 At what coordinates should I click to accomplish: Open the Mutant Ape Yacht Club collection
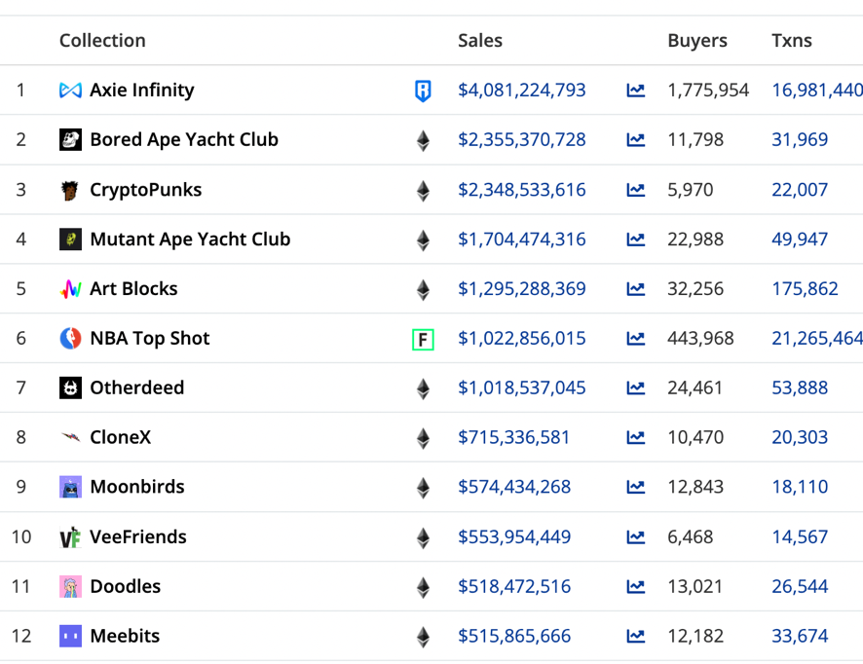[x=190, y=240]
